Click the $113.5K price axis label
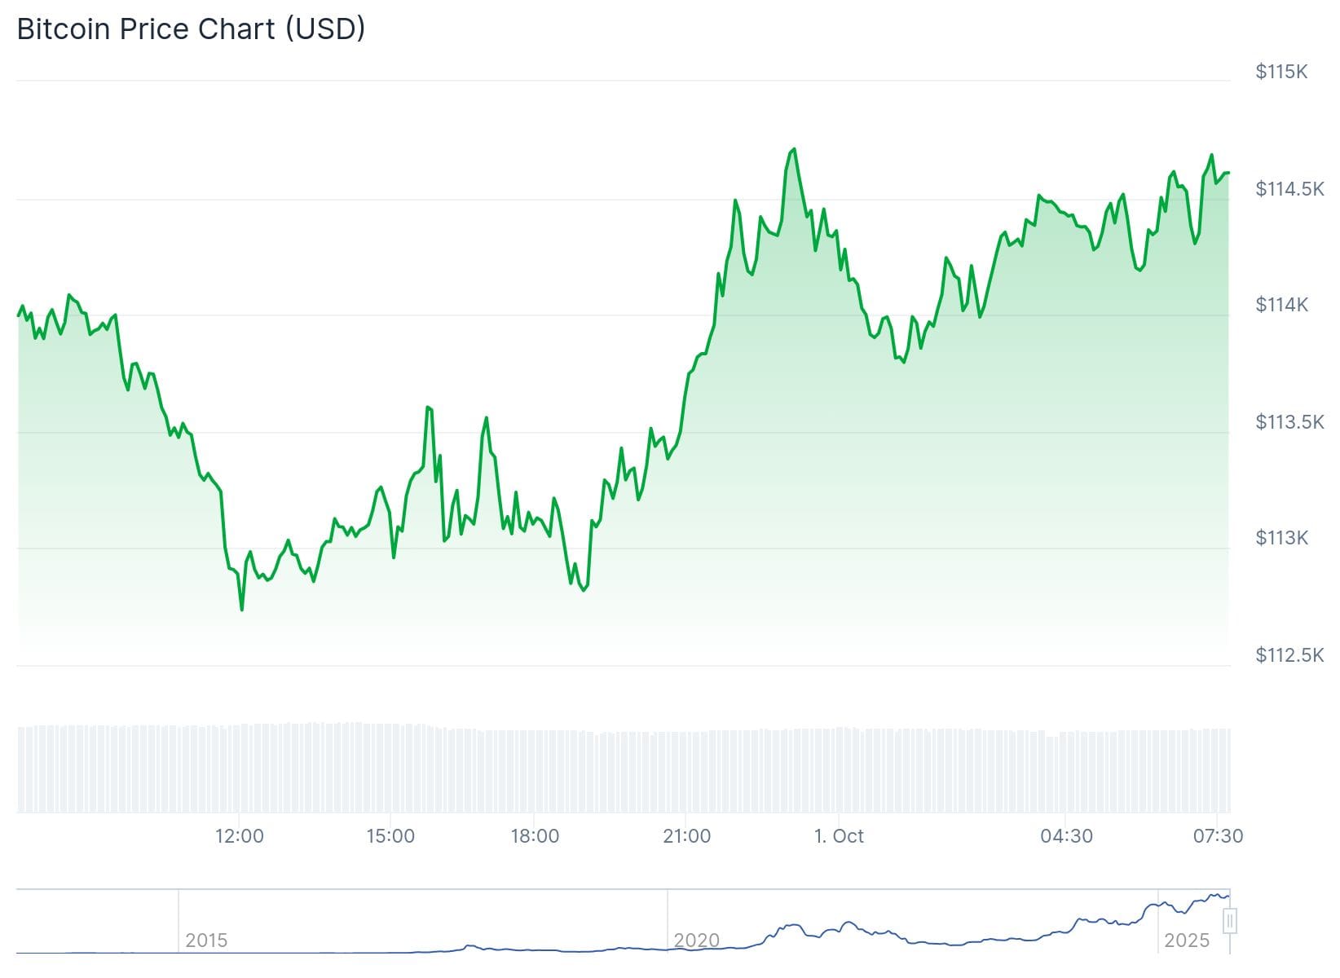This screenshot has width=1340, height=978. pos(1289,422)
